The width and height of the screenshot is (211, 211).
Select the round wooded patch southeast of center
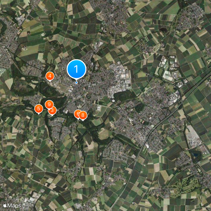pyautogui.click(x=140, y=108)
